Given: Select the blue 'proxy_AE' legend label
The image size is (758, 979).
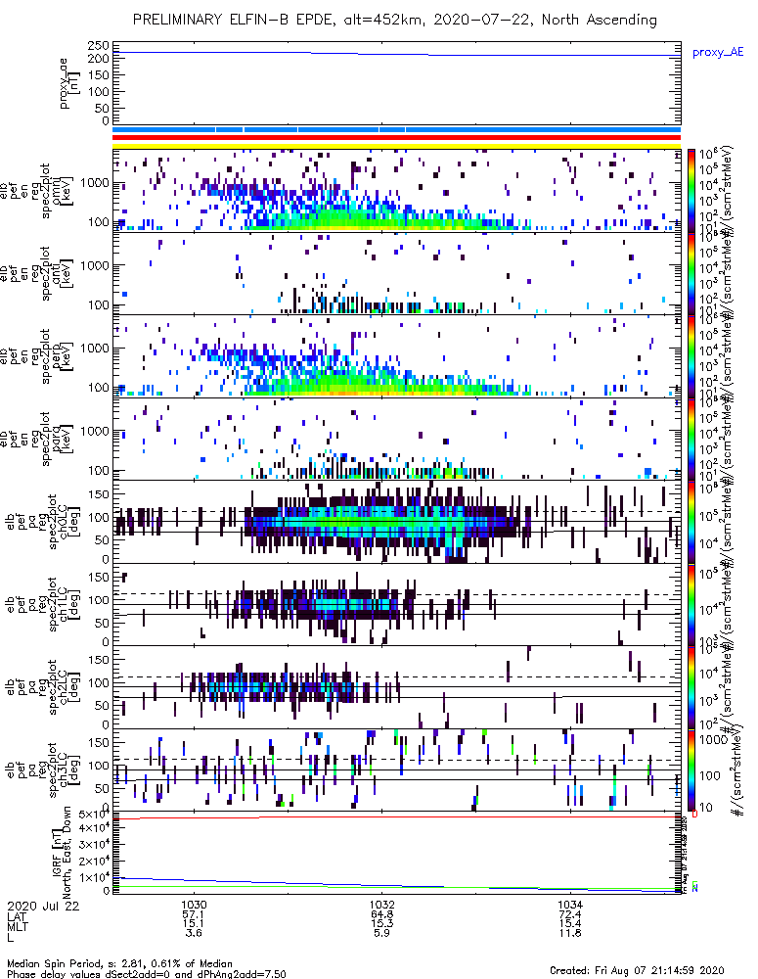Looking at the screenshot, I should click(x=718, y=53).
